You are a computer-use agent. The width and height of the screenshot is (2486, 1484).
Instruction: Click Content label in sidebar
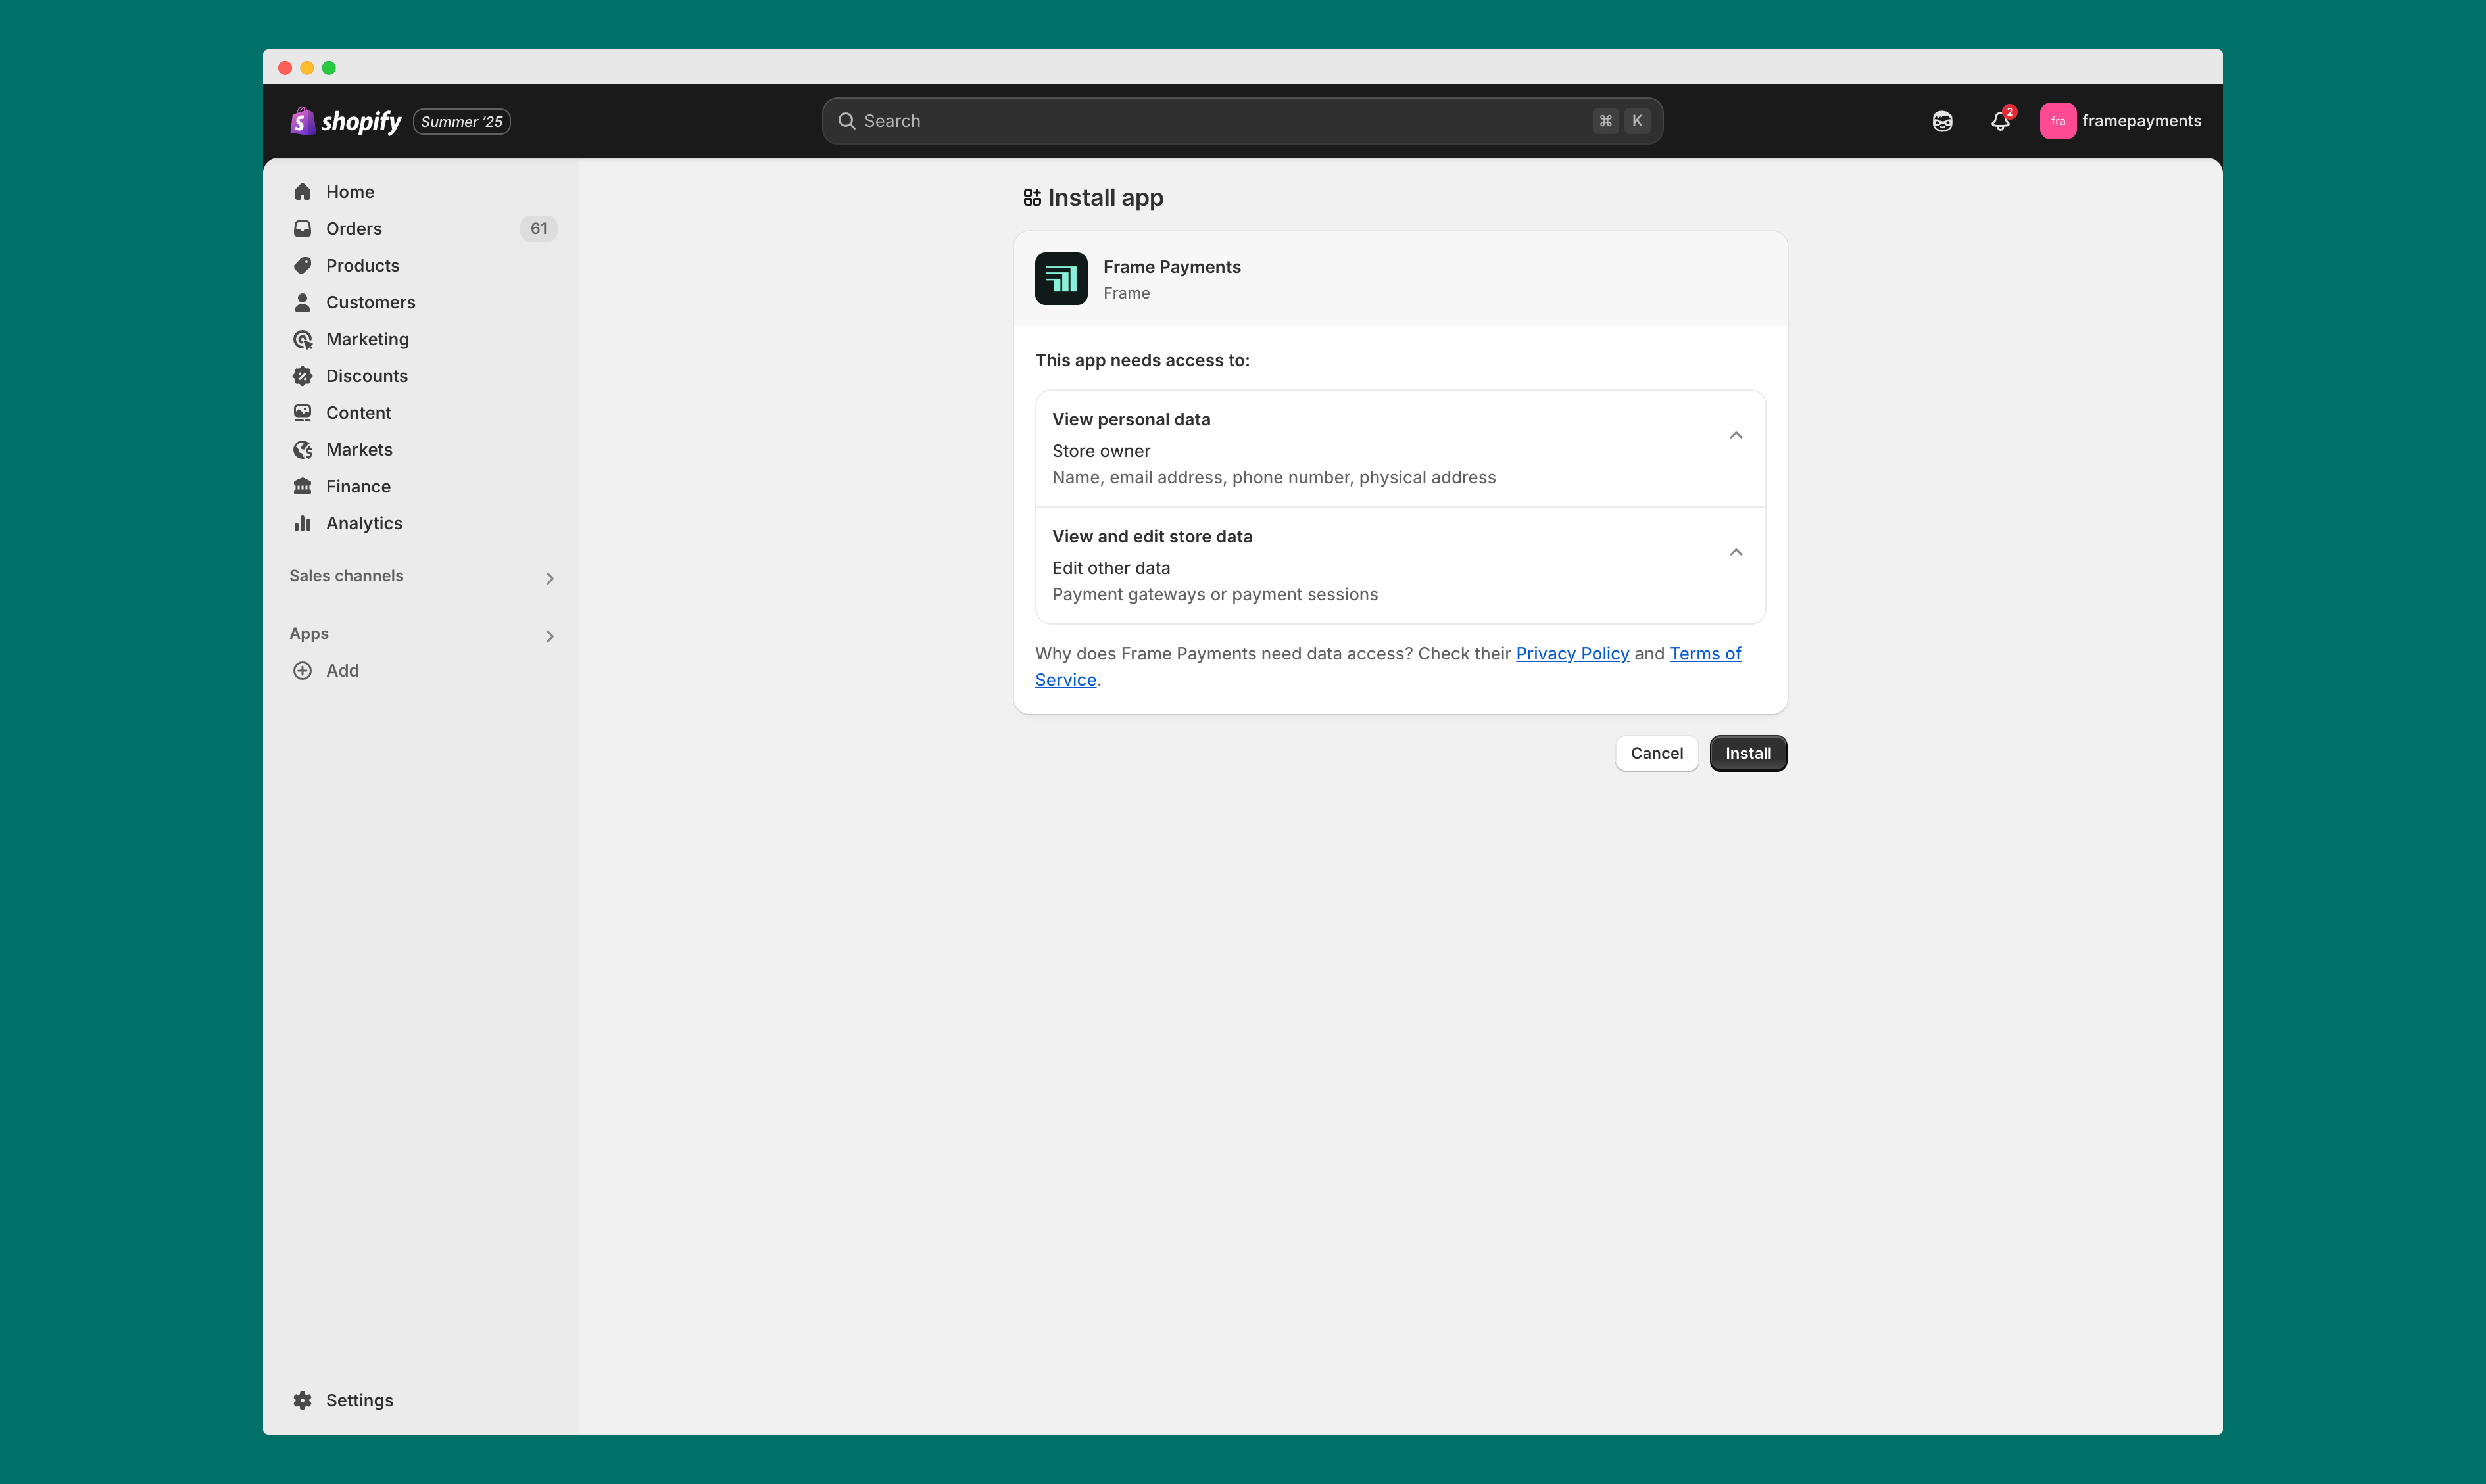tap(358, 413)
